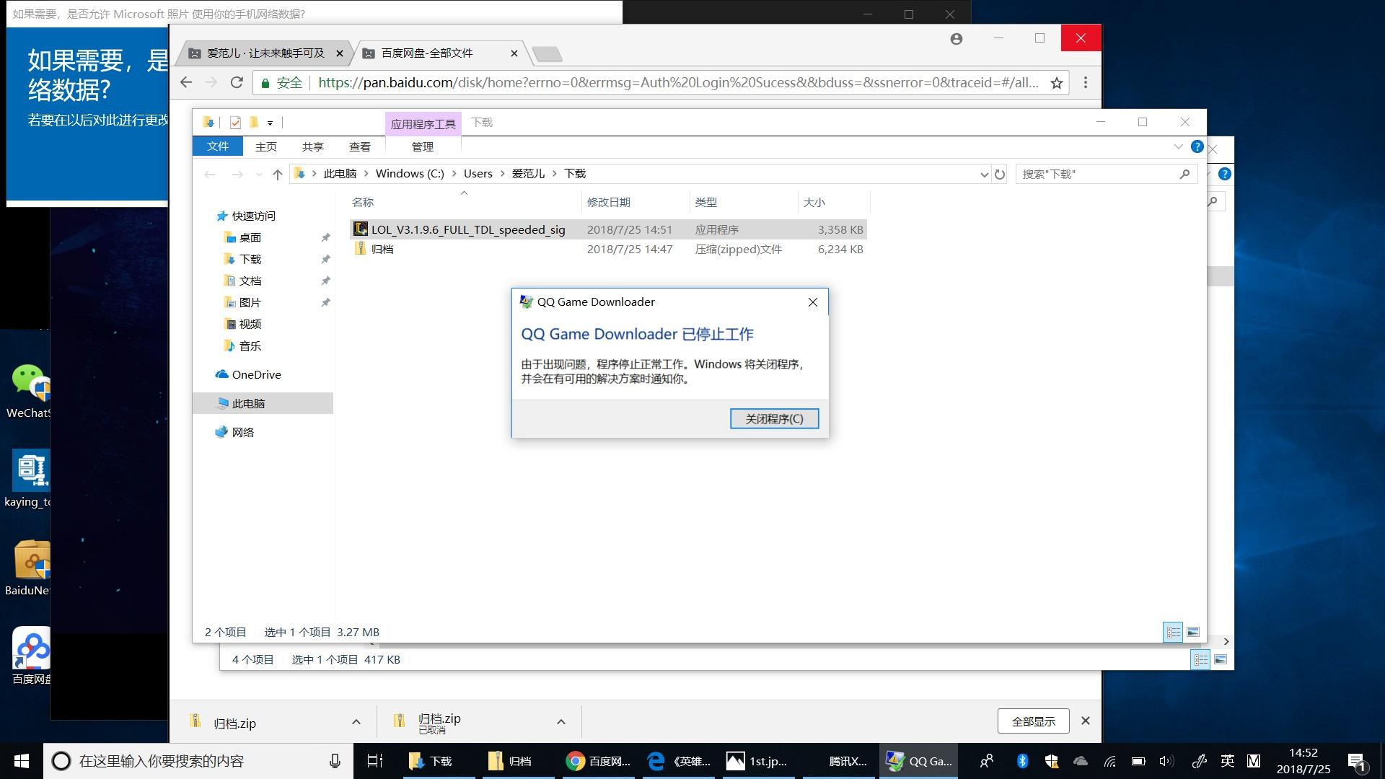Open Chrome three-dot menu

pos(1086,82)
